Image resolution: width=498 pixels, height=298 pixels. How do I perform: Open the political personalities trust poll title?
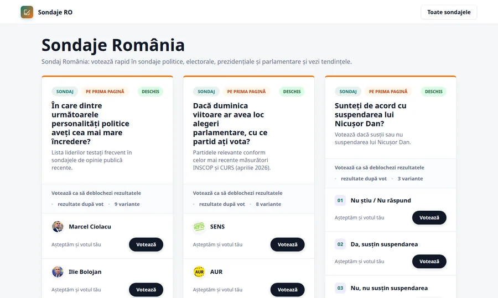click(91, 124)
